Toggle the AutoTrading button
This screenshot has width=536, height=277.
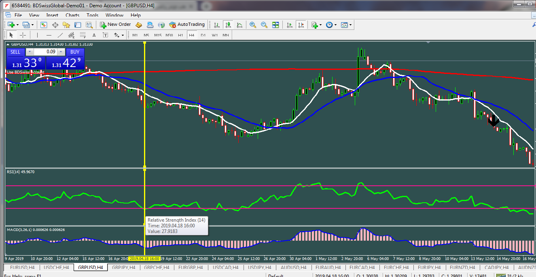(x=187, y=25)
